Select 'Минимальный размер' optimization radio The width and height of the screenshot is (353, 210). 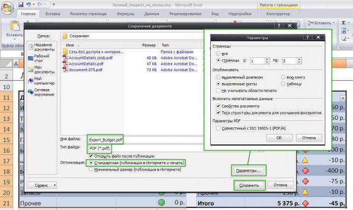tap(91, 170)
